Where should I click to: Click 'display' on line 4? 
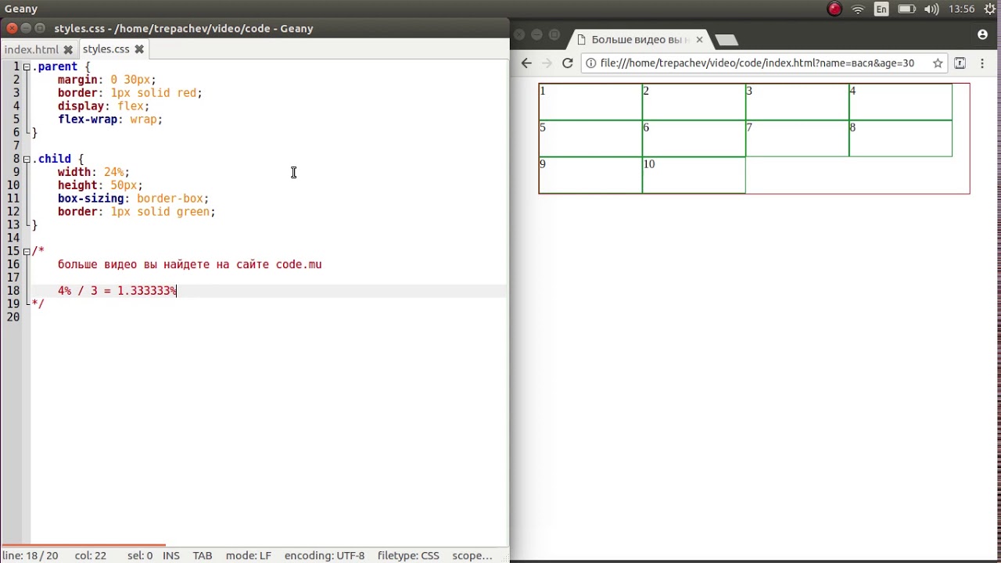coord(81,106)
